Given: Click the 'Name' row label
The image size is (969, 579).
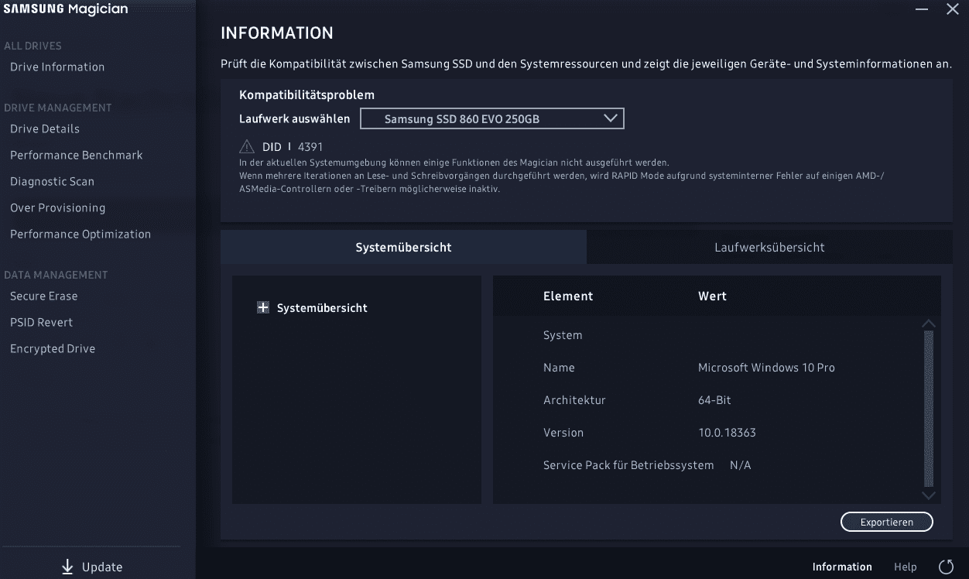Looking at the screenshot, I should pos(559,368).
